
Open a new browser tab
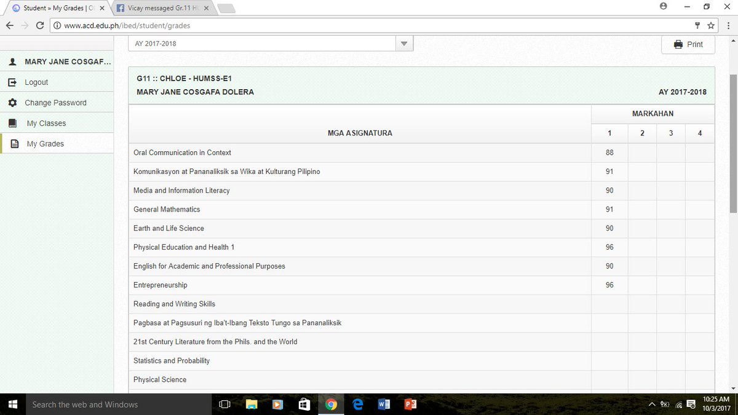coord(226,9)
